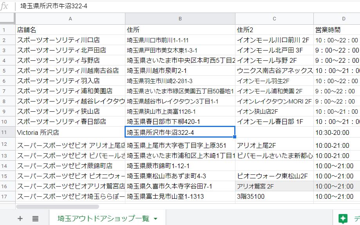Select cell イオンレイクタウンMORI 2F
Viewport: 360px width, 225px height.
coord(274,102)
